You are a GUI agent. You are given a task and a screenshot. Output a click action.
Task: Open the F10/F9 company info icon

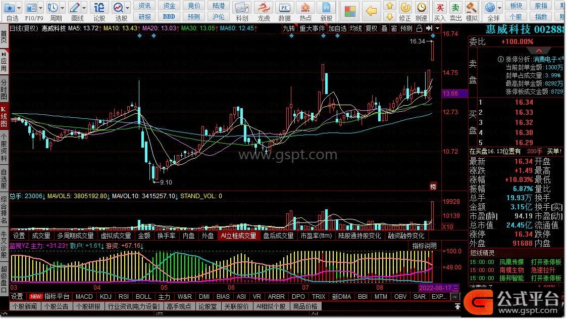point(32,8)
